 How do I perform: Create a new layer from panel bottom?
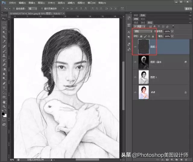click(x=181, y=160)
